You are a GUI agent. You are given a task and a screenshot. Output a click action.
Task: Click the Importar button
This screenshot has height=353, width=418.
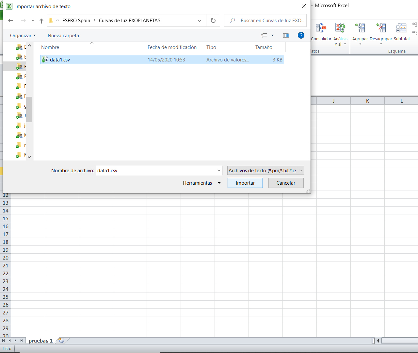pos(245,183)
